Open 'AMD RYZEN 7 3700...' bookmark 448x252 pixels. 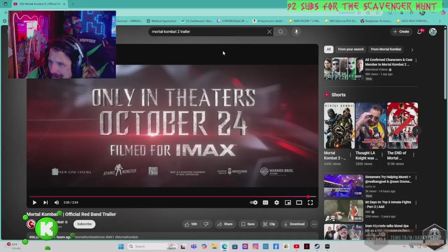point(304,21)
